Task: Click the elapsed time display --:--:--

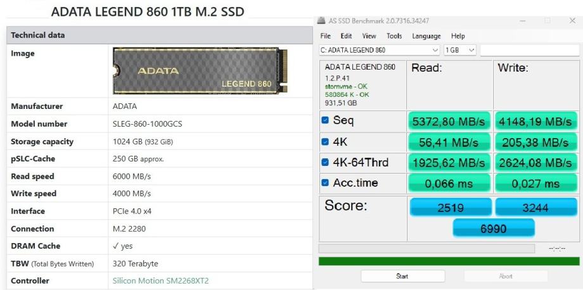Action: click(x=557, y=248)
